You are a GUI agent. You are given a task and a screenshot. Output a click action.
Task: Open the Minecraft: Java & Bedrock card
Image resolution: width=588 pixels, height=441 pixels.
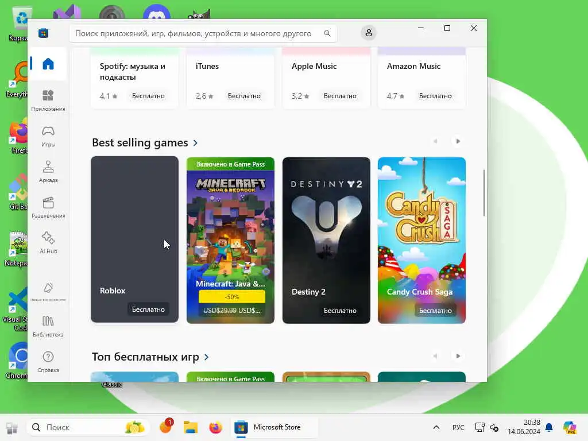(231, 240)
